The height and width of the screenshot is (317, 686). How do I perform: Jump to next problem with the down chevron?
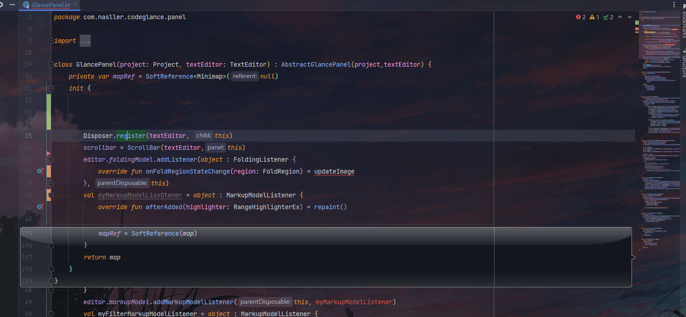(x=629, y=17)
